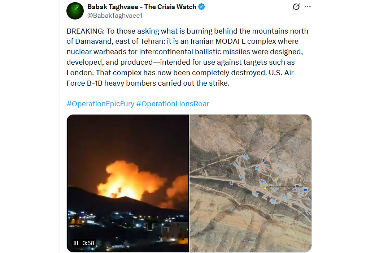Open the satellite image of the complex

click(x=251, y=183)
